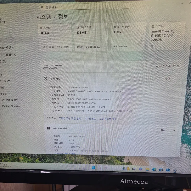Collapse the 장치 사양 section
This screenshot has height=191, width=191.
click(178, 79)
